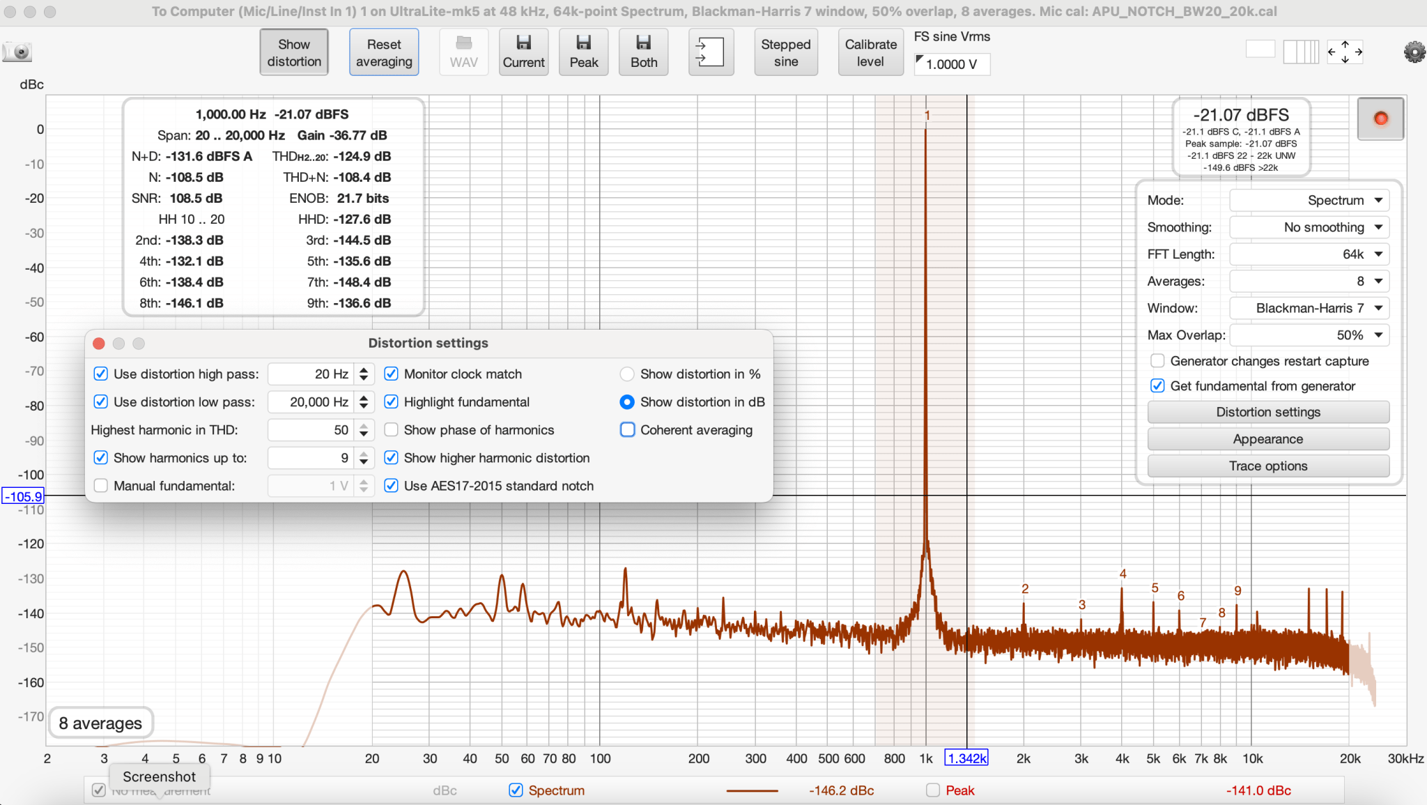Open the Window type dropdown

(x=1309, y=308)
